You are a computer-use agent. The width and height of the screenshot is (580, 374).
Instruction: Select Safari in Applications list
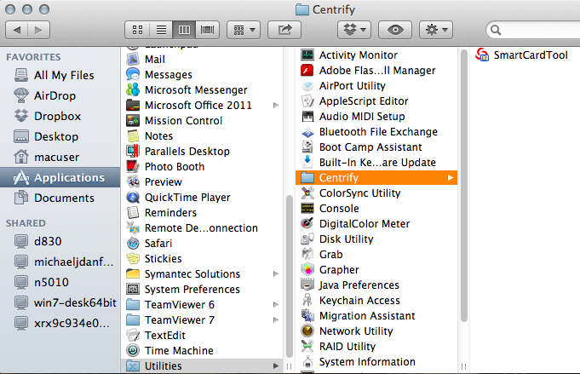(162, 243)
